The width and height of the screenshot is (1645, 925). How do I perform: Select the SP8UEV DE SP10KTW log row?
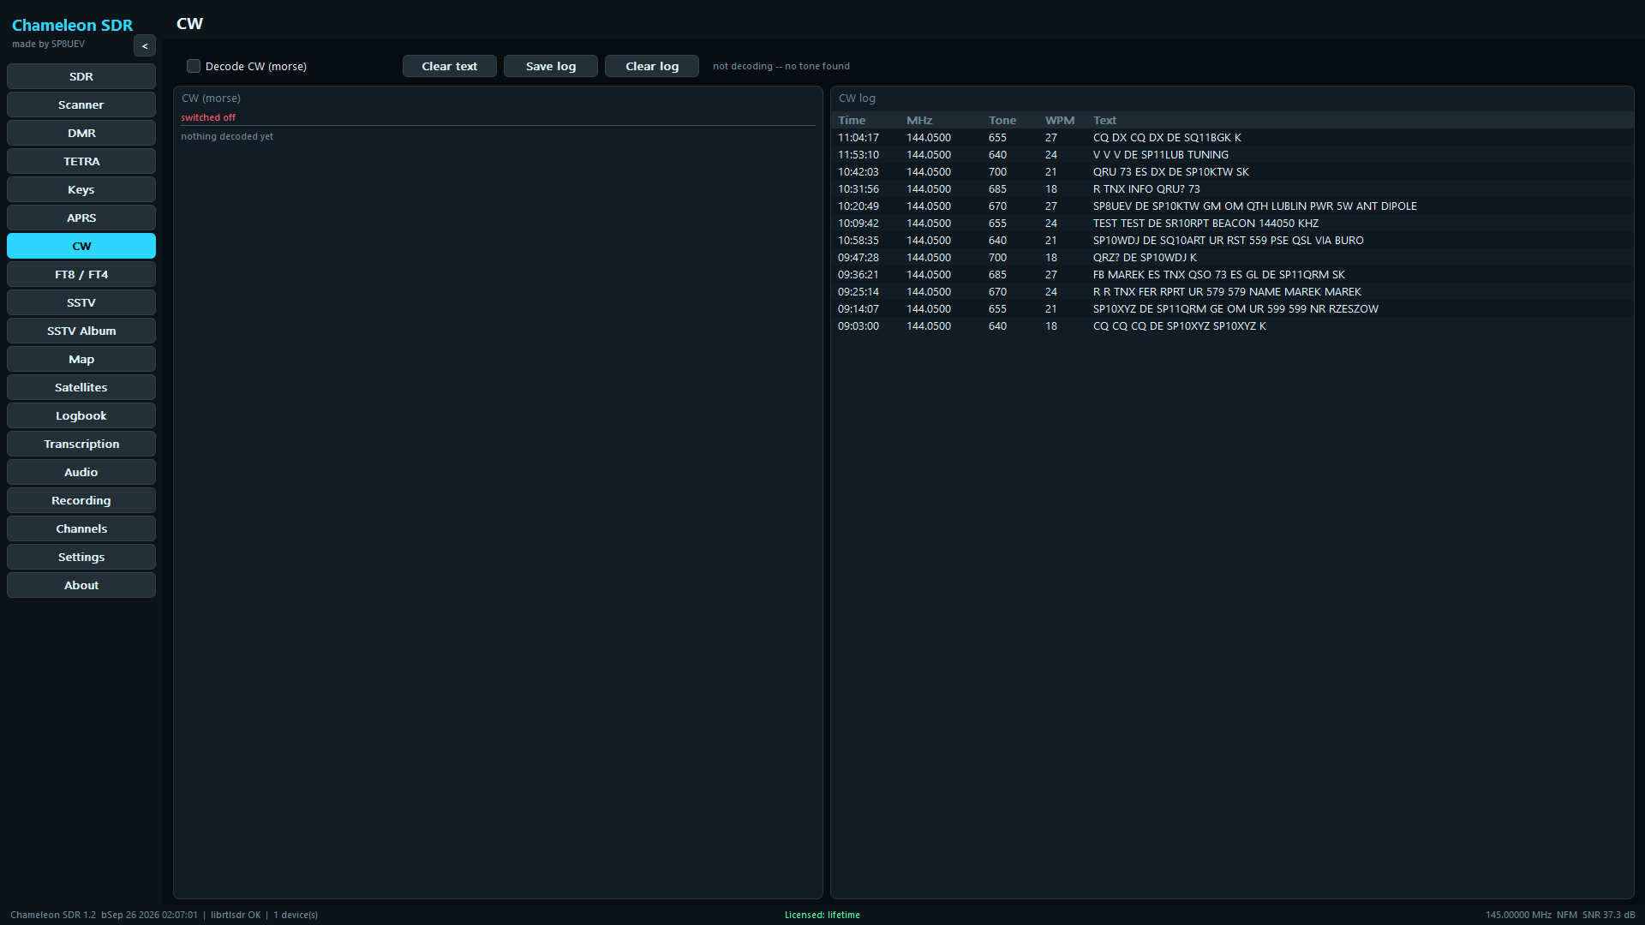coord(1232,206)
